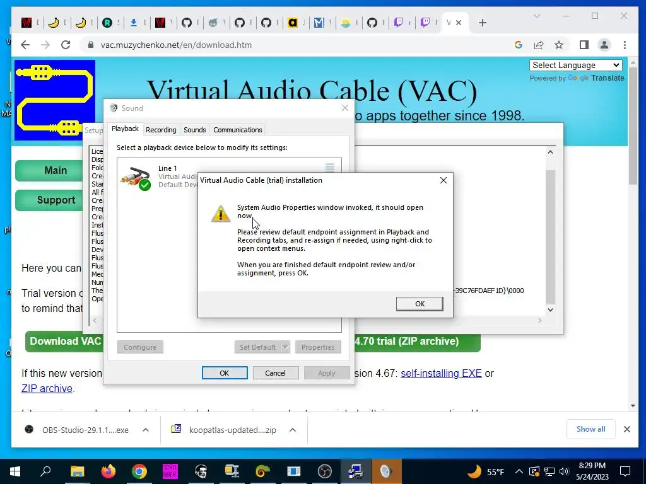Click Show all downloads
The height and width of the screenshot is (484, 646).
(590, 429)
